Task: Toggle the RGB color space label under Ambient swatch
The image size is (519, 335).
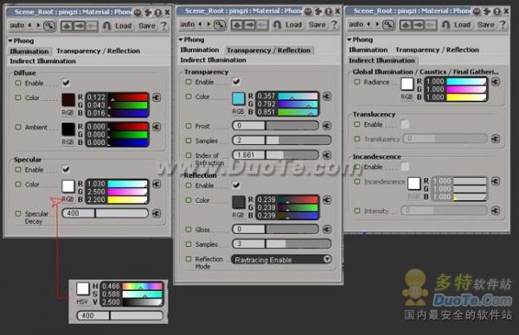Action: [x=67, y=142]
